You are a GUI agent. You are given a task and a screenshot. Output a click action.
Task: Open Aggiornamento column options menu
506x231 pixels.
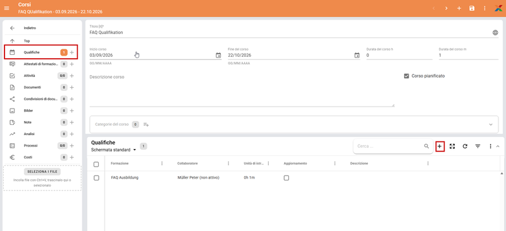(x=335, y=163)
